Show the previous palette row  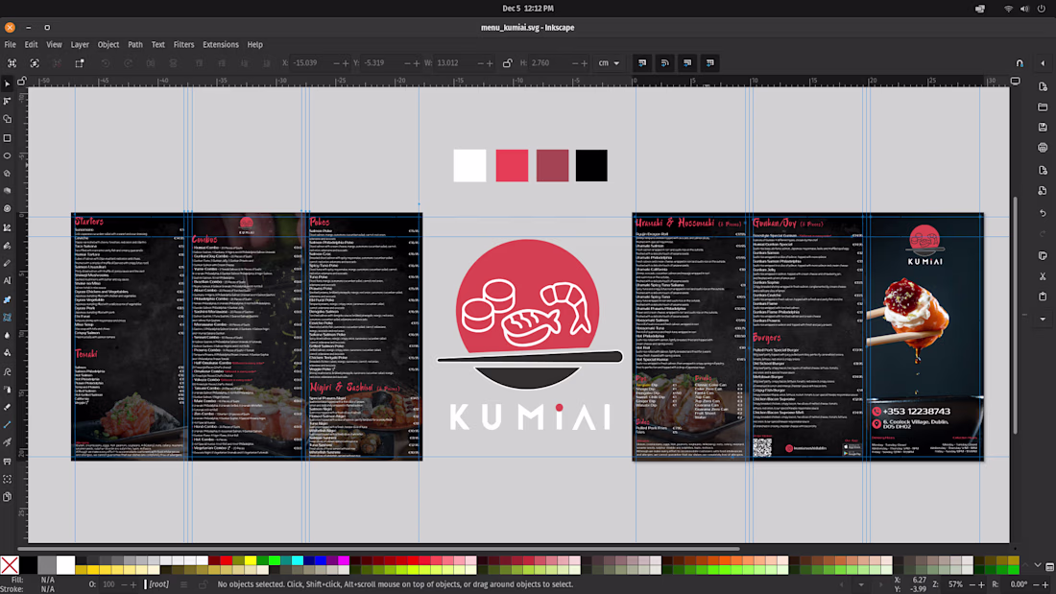click(1025, 565)
